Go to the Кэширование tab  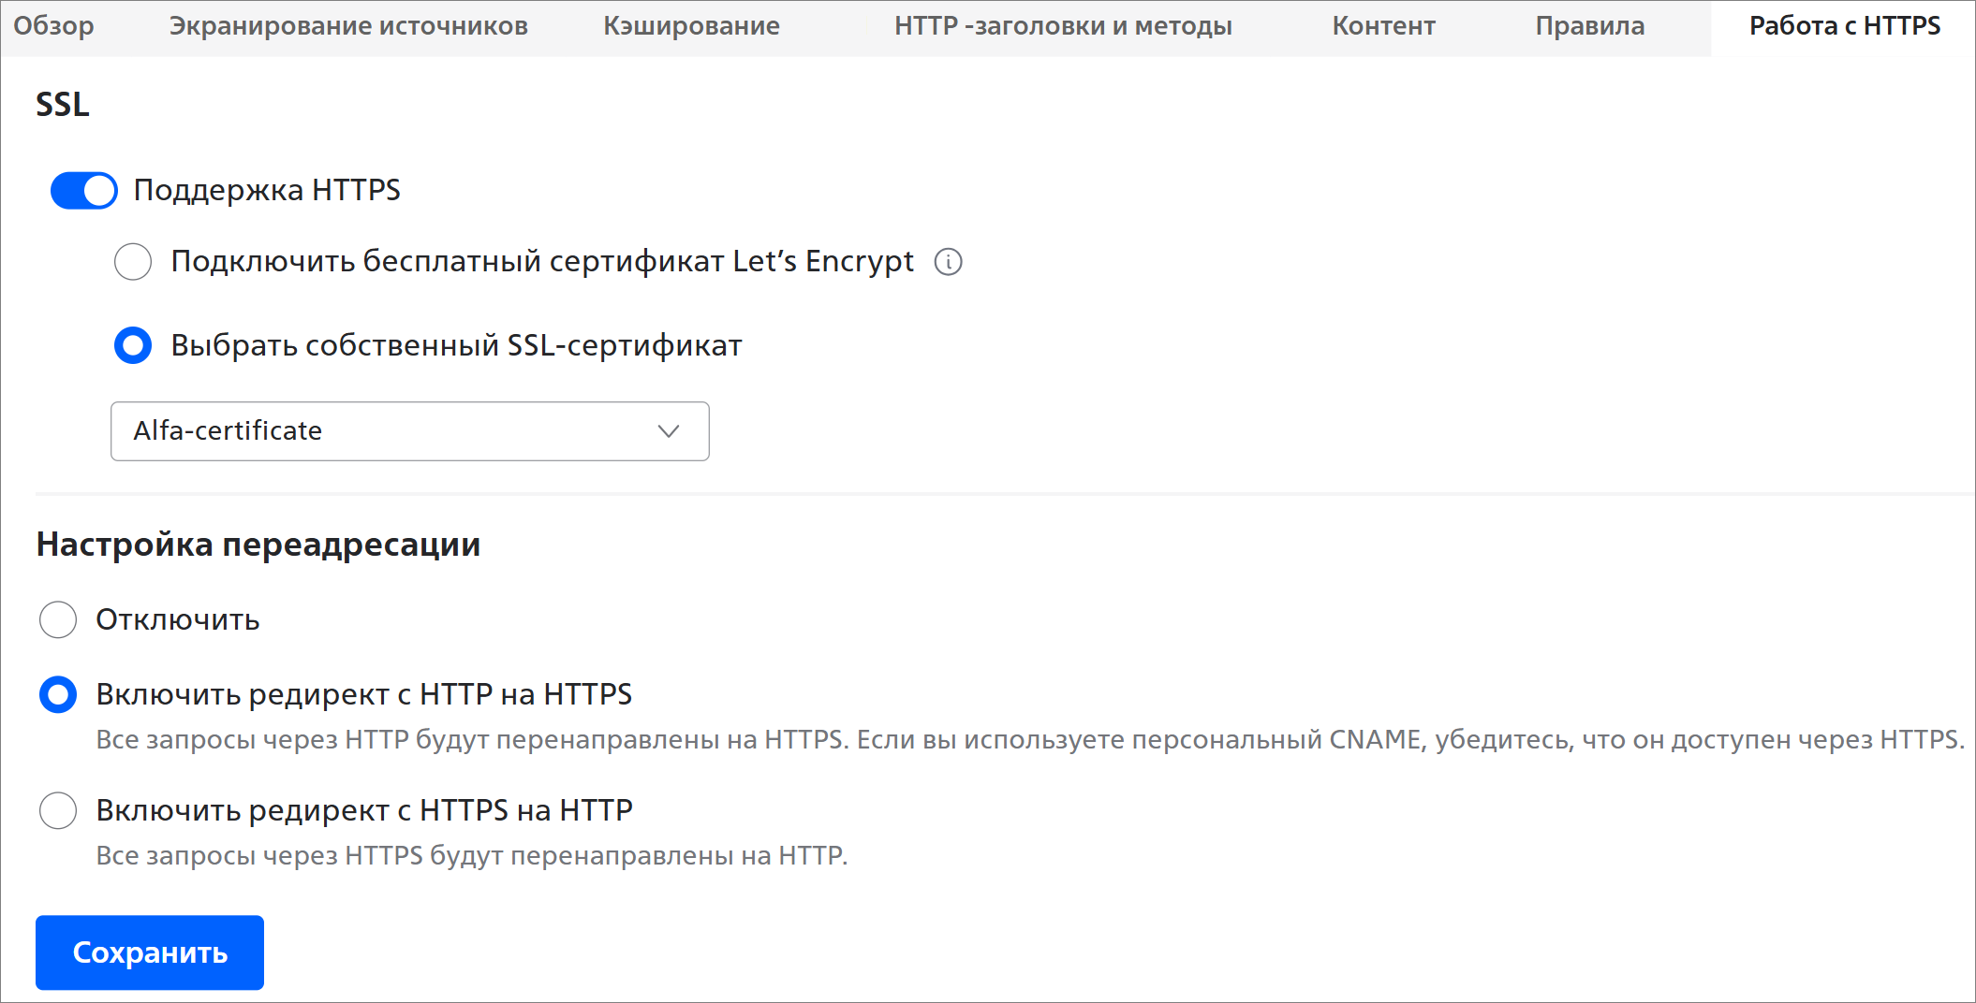[691, 26]
